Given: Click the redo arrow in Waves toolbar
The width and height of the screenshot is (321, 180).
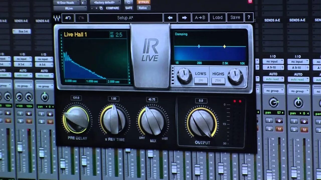Looking at the screenshot, I should point(81,18).
